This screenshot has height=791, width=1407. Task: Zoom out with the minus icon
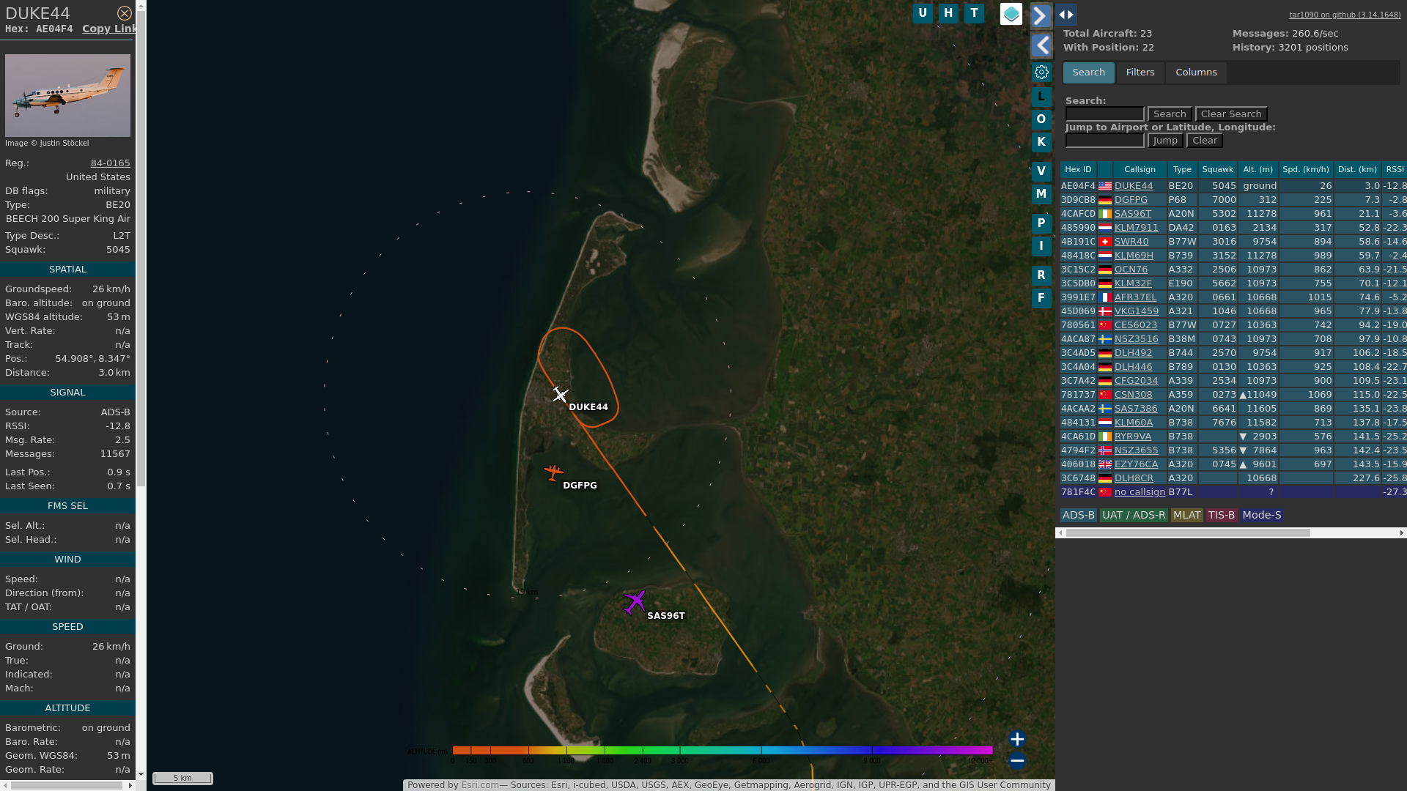1016,761
